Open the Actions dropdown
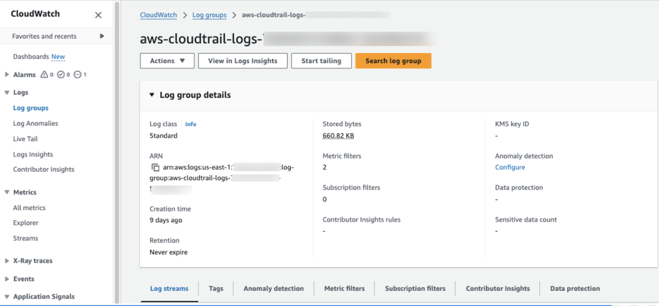This screenshot has height=306, width=659. 167,61
